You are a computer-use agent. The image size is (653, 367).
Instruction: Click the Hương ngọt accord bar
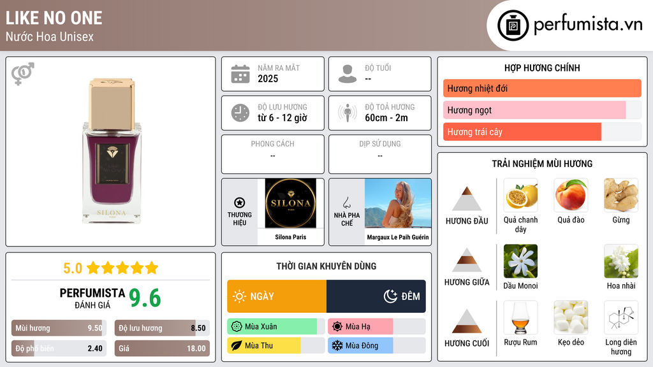coord(542,110)
